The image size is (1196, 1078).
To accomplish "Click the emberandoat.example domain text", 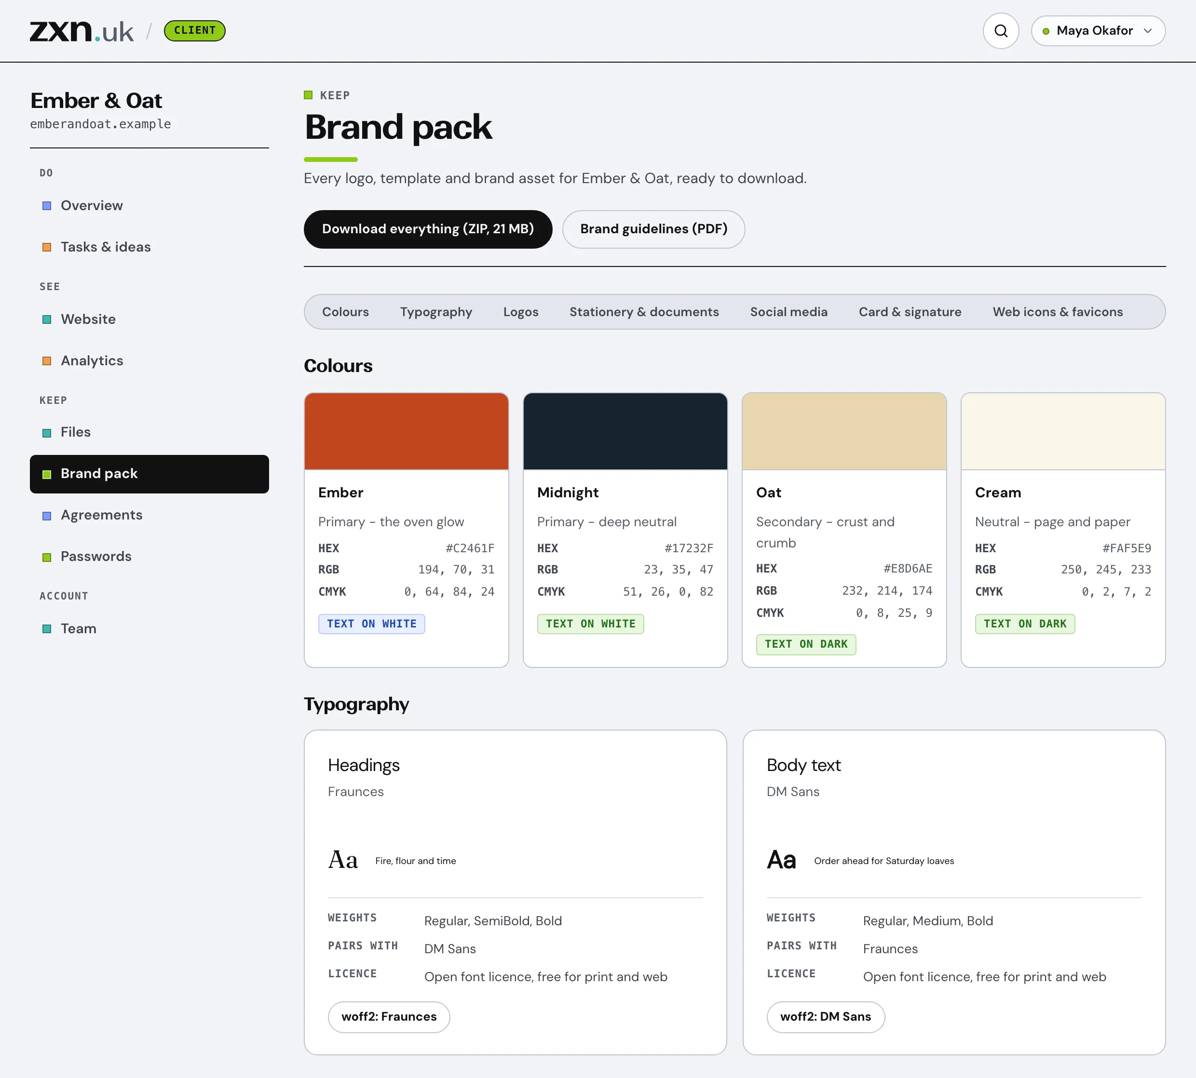I will [x=100, y=124].
